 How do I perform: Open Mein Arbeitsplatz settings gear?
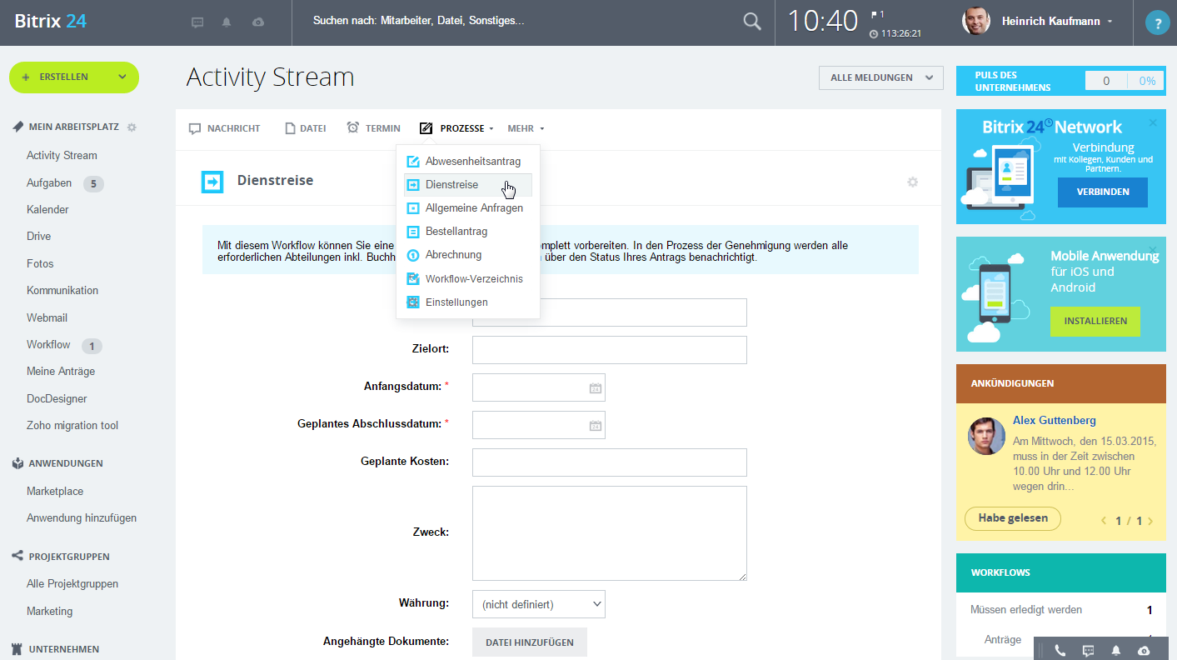pyautogui.click(x=131, y=127)
